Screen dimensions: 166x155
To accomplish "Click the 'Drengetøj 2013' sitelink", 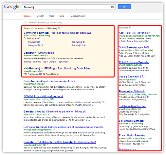I will (35, 45).
